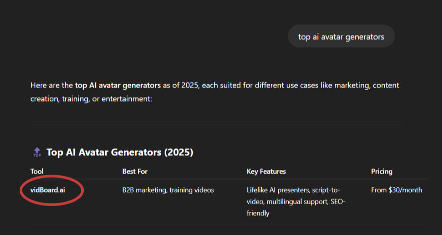The height and width of the screenshot is (235, 442).
Task: Click 'as of 2025' in the intro sentence
Action: point(181,85)
